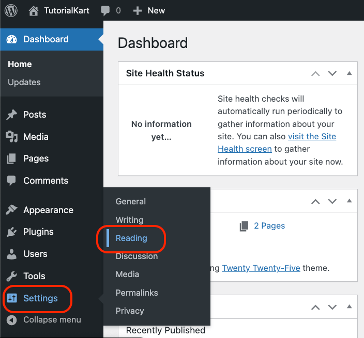The image size is (364, 338).
Task: Collapse the panel containing 2 Pages
Action: tap(349, 201)
